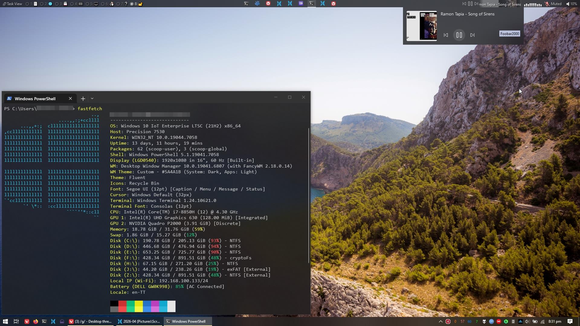Show hidden system tray icons
580x326 pixels.
440,321
